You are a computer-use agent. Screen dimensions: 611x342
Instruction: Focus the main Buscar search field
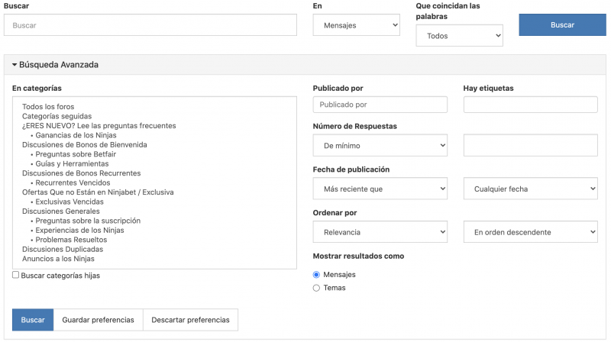click(x=150, y=25)
